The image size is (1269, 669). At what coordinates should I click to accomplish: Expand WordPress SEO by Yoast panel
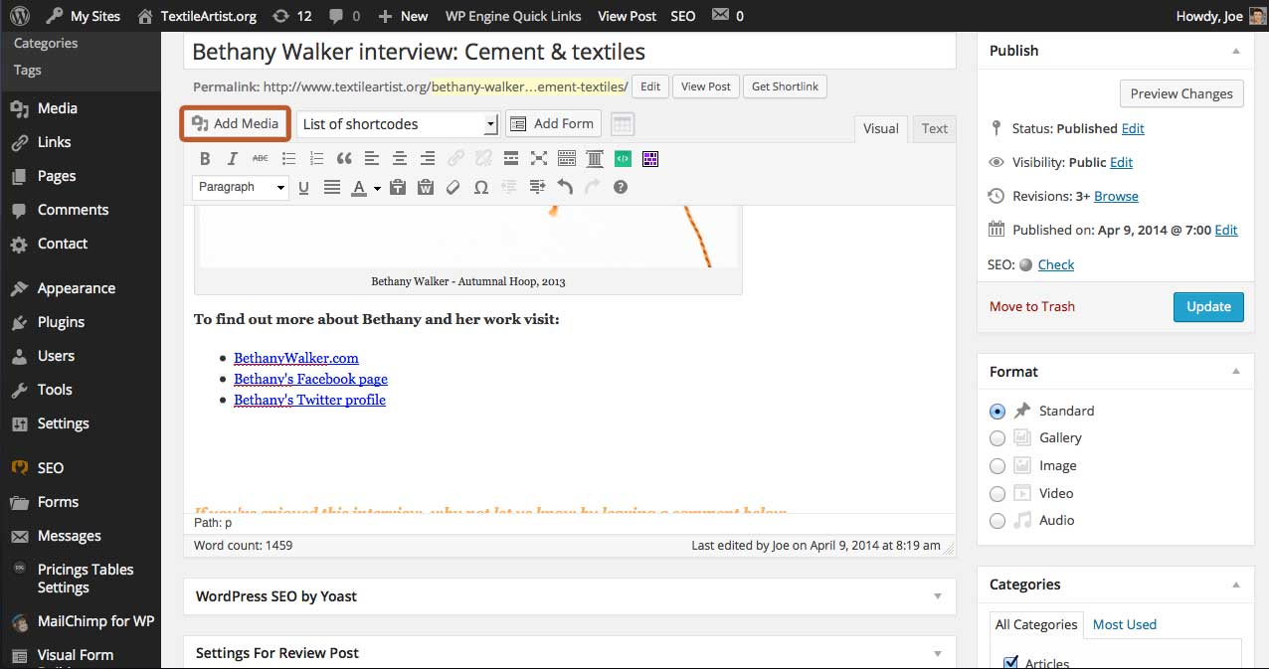[937, 596]
